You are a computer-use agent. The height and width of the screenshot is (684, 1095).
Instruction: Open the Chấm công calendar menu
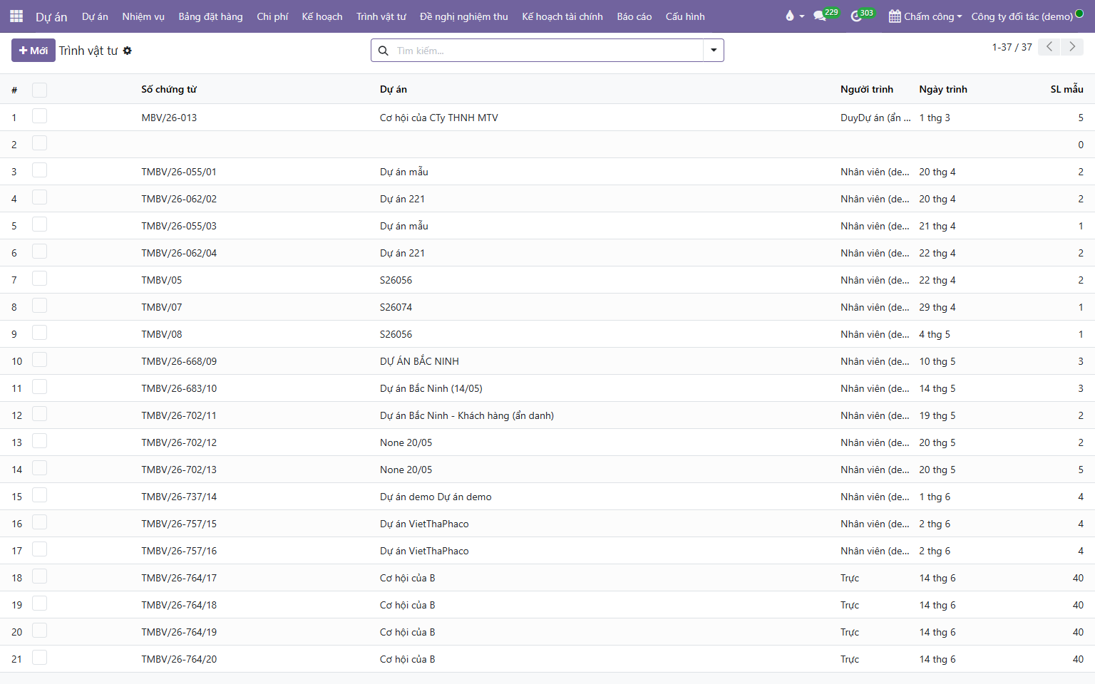[x=925, y=16]
